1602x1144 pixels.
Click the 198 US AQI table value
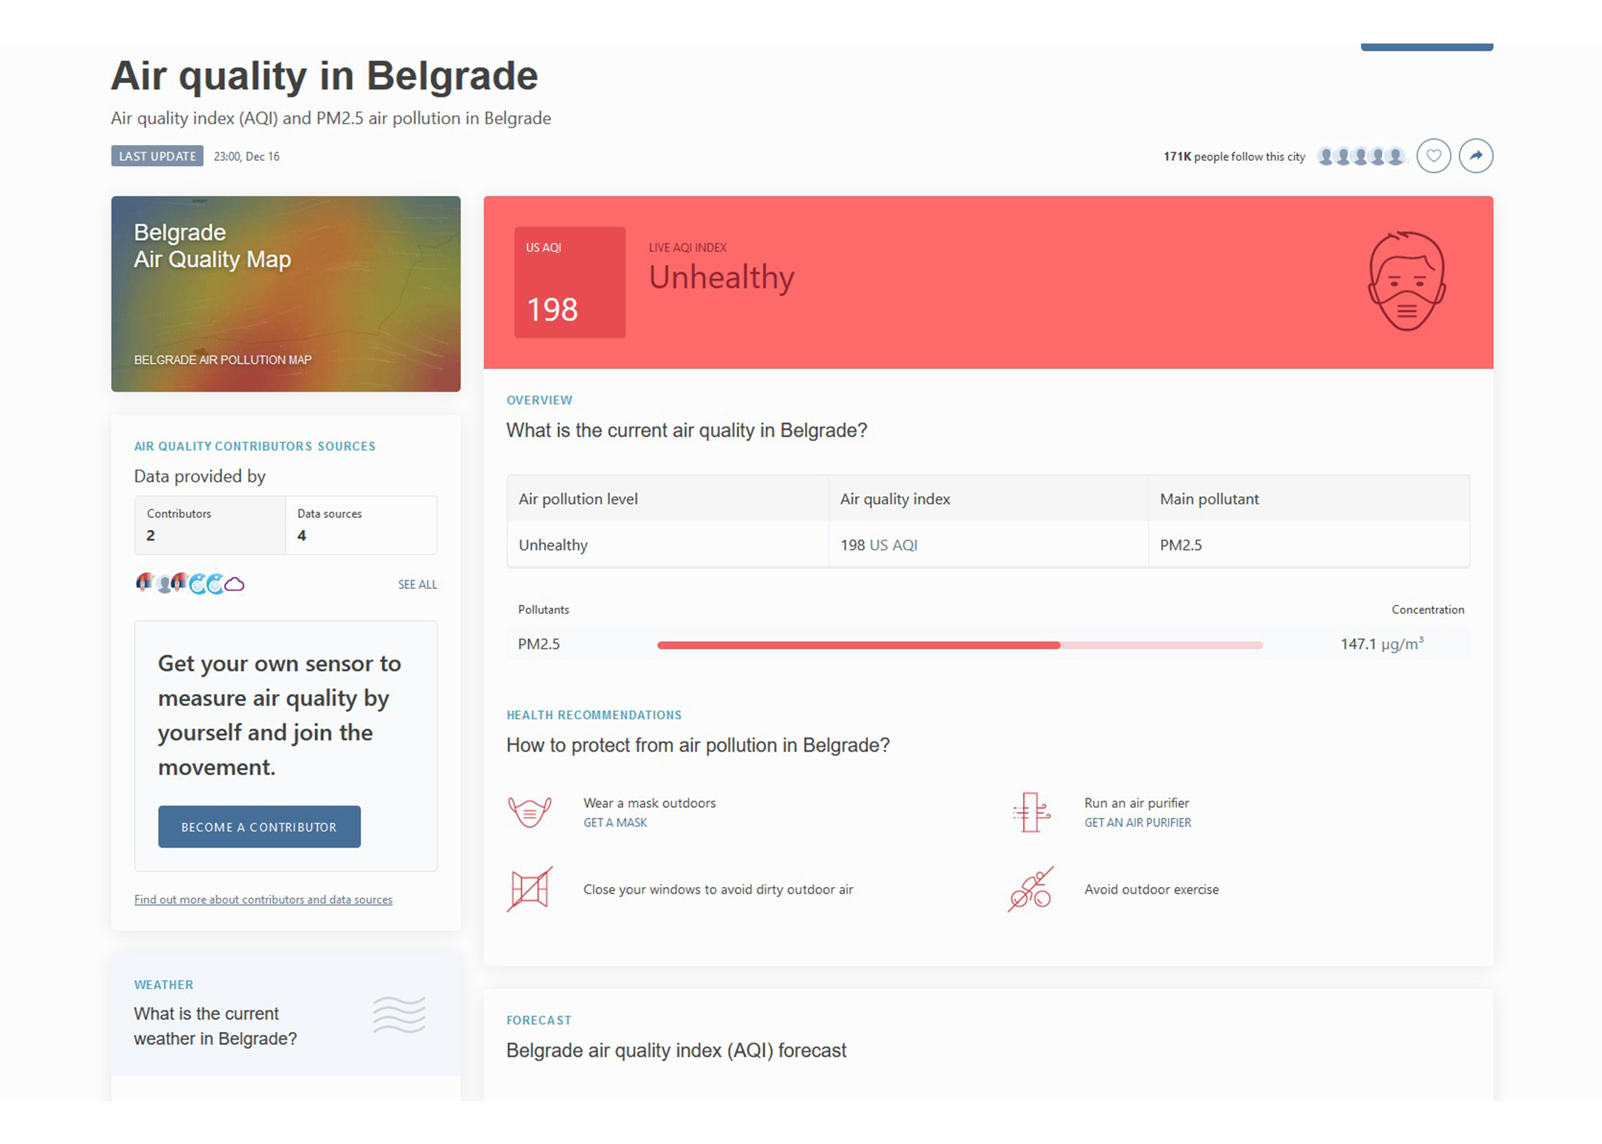tap(878, 545)
